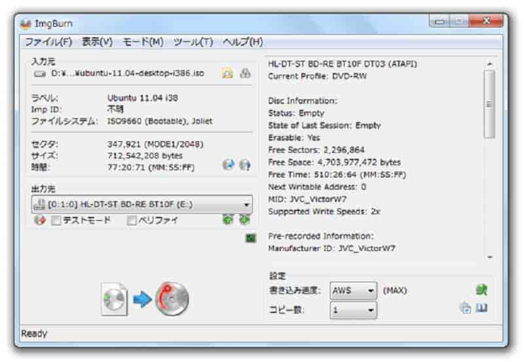The width and height of the screenshot is (524, 362).
Task: Click the drive icon beside the source path
Action: (40, 74)
